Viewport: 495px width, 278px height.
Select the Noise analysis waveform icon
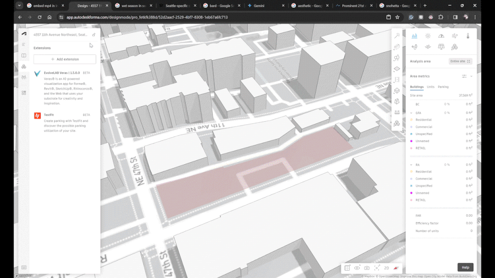(428, 47)
